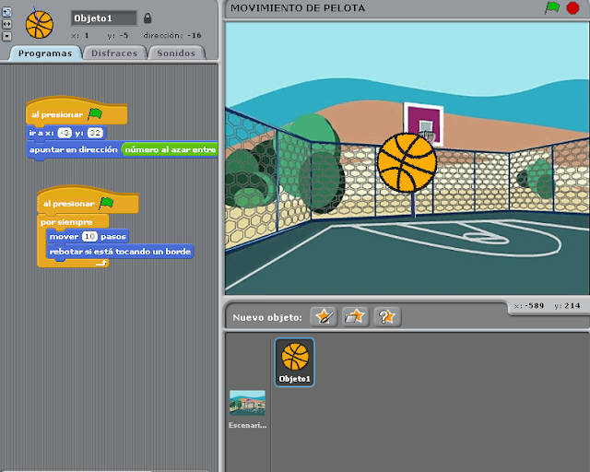Screen dimensions: 590x472
Task: Click the mouse coordinates x: -589 readout
Action: (529, 306)
